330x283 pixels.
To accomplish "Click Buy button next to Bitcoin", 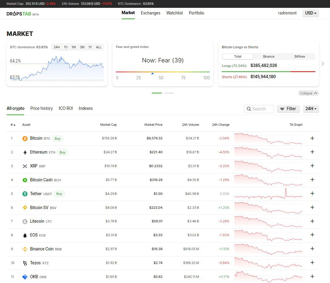I will (x=57, y=138).
